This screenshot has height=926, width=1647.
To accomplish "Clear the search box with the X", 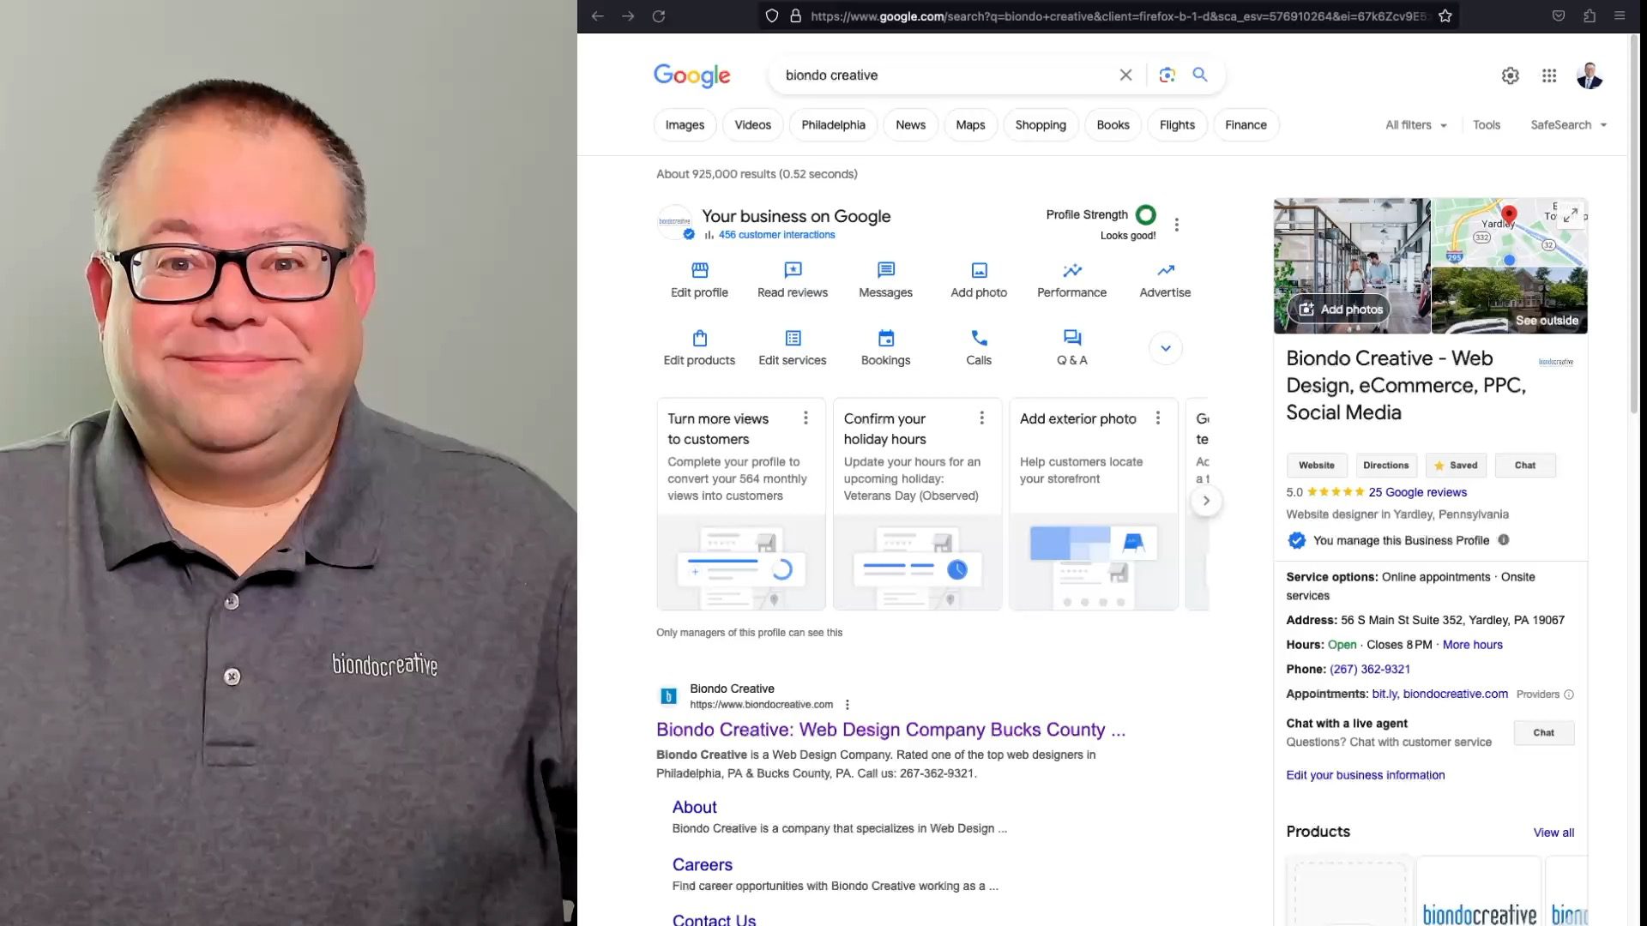I will point(1125,75).
